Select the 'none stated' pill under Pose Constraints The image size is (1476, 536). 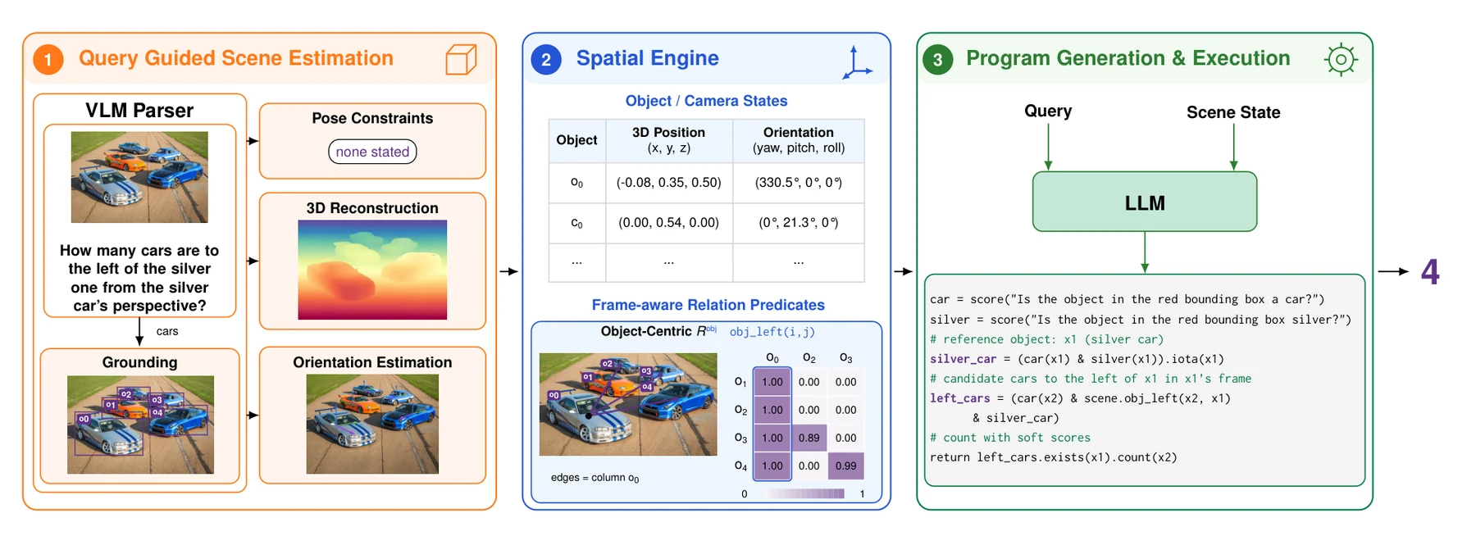pyautogui.click(x=372, y=152)
